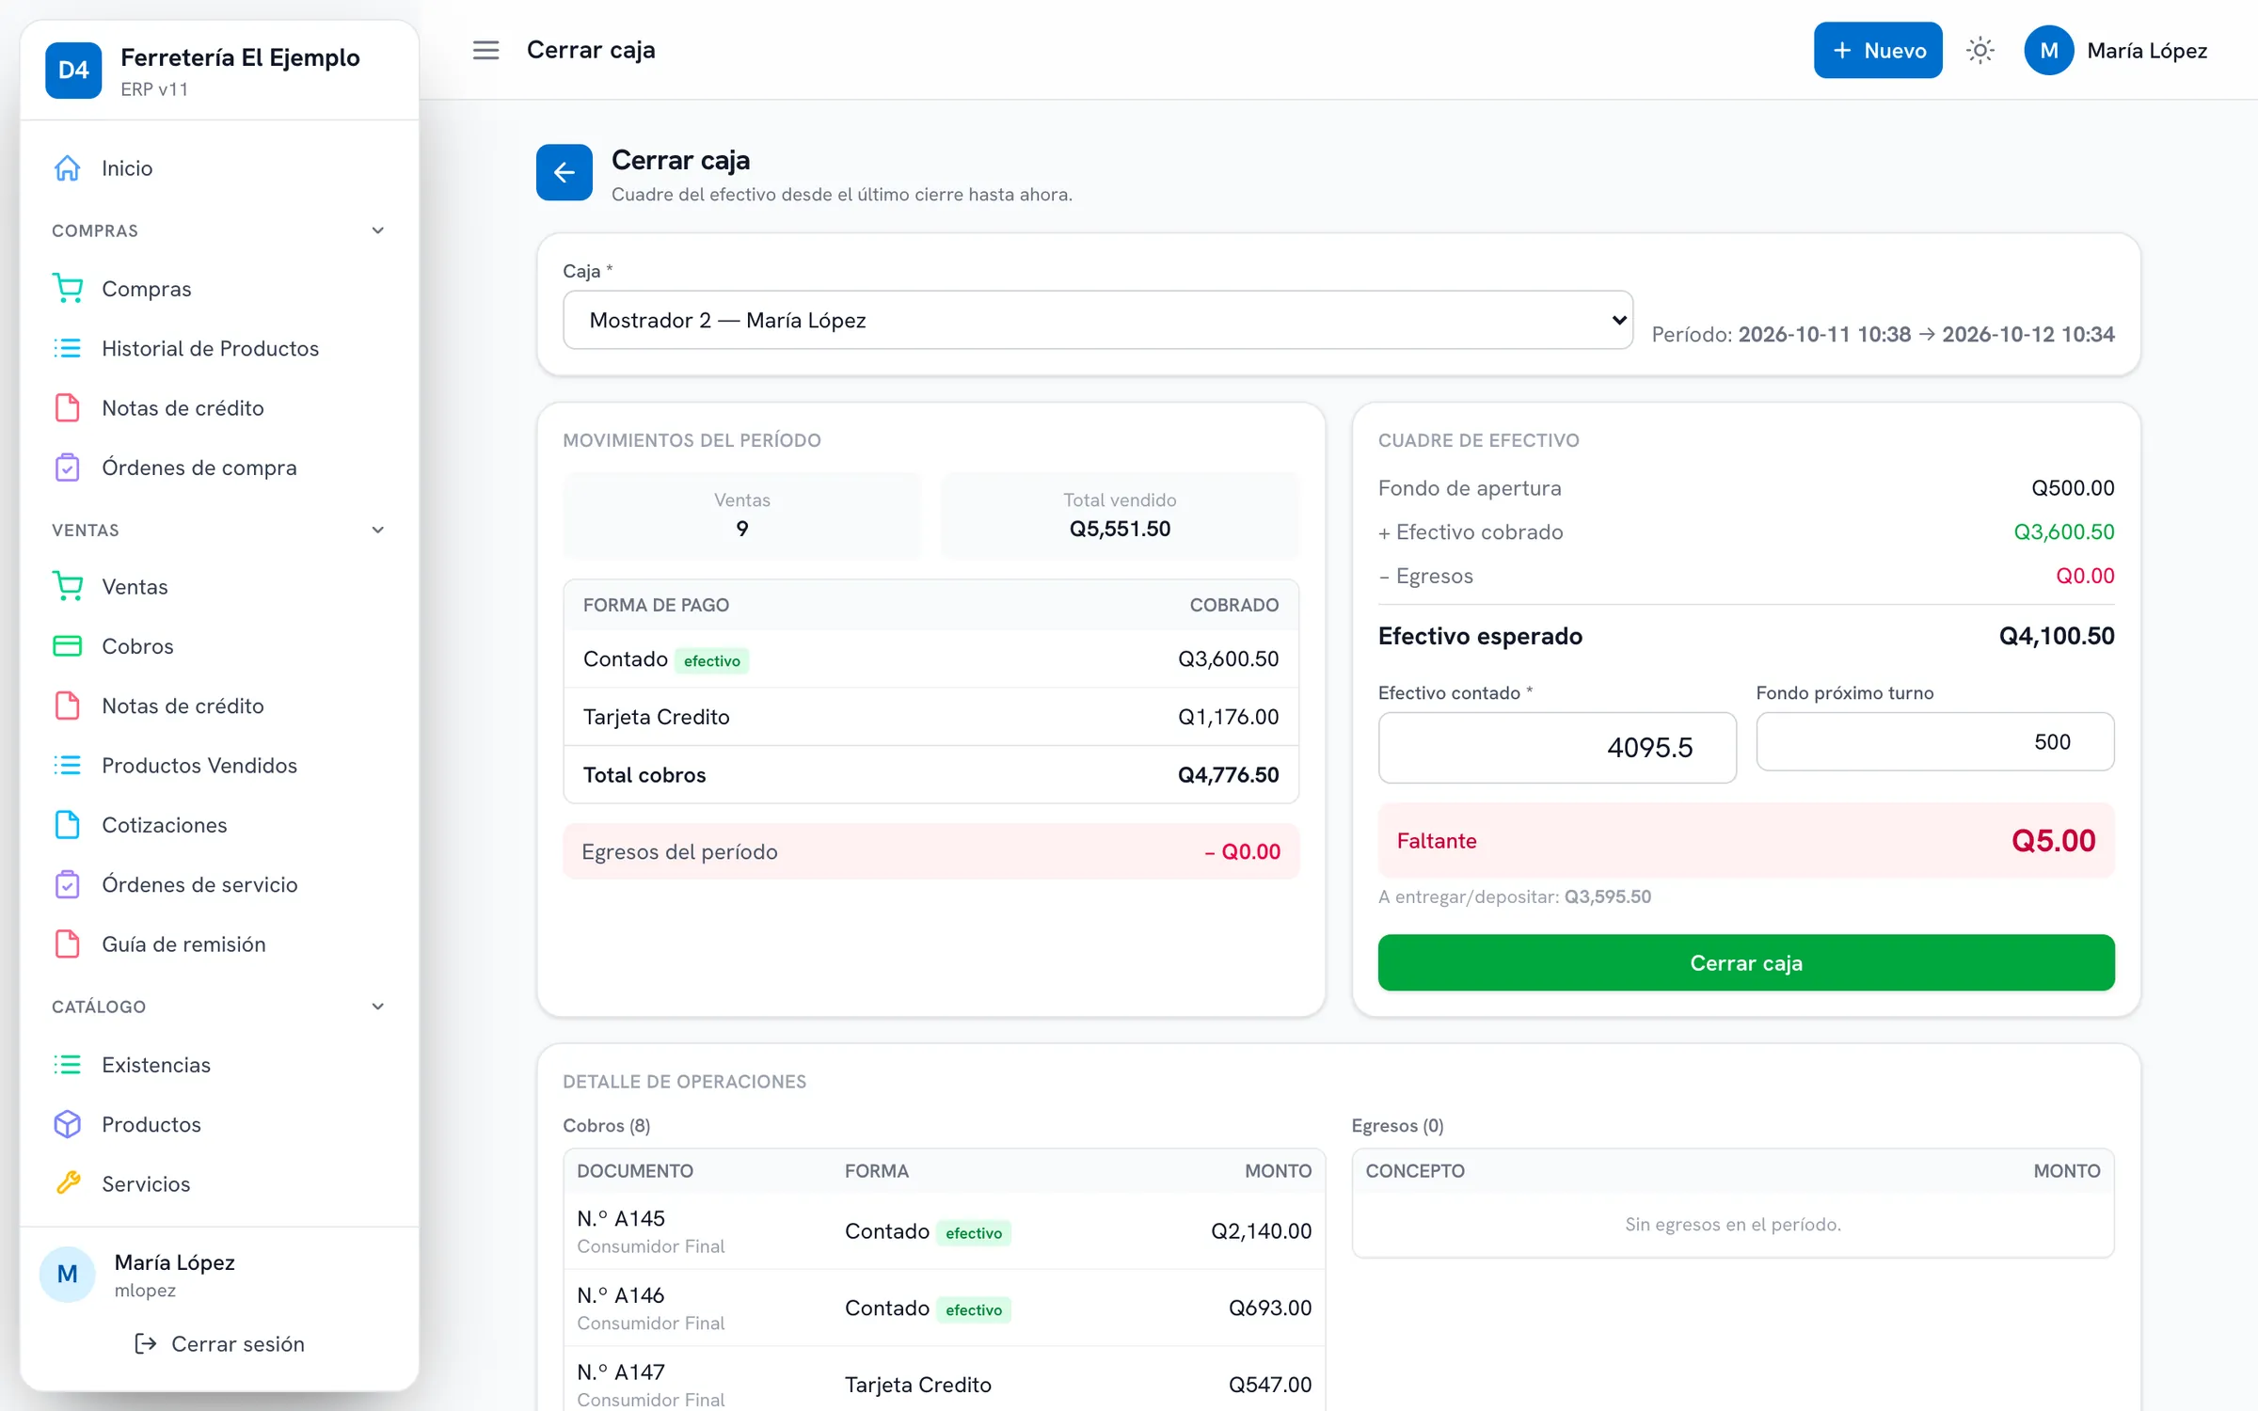The width and height of the screenshot is (2258, 1411).
Task: Click the Órdenes de servicio clipboard icon
Action: point(68,884)
